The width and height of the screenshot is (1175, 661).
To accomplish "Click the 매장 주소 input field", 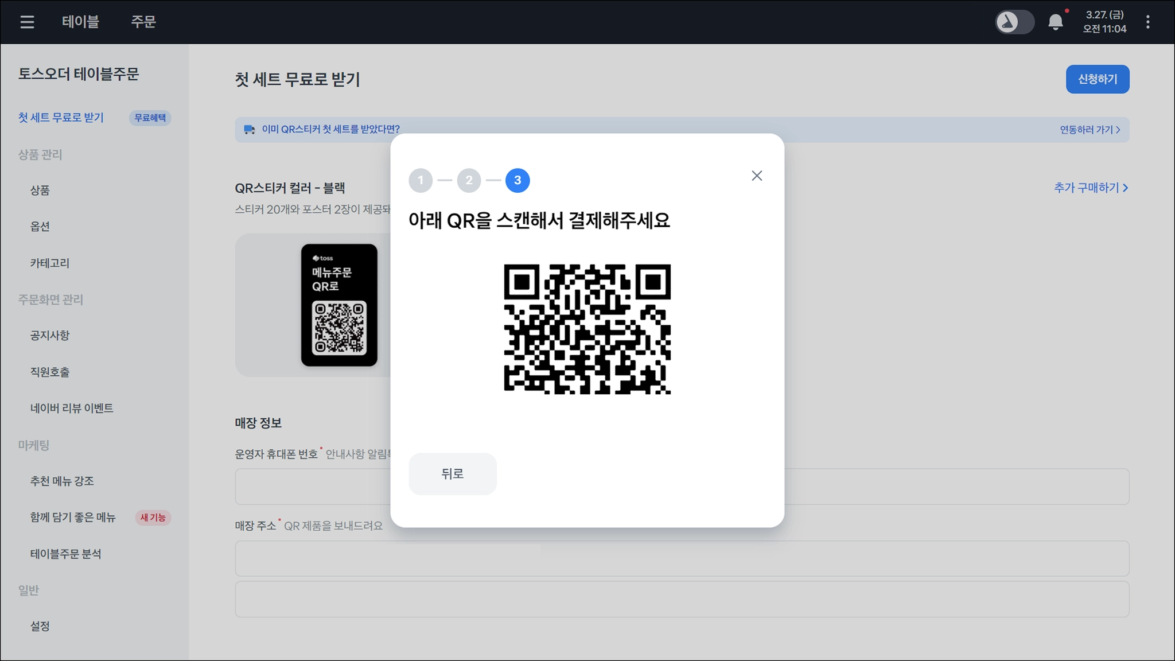I will point(682,558).
